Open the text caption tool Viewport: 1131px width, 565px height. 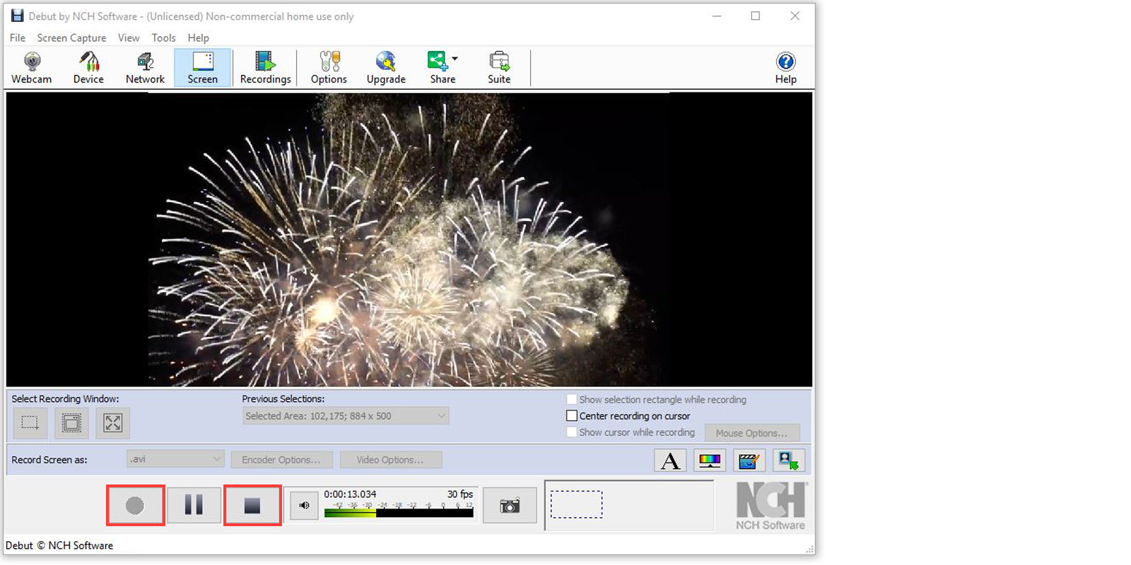(670, 460)
